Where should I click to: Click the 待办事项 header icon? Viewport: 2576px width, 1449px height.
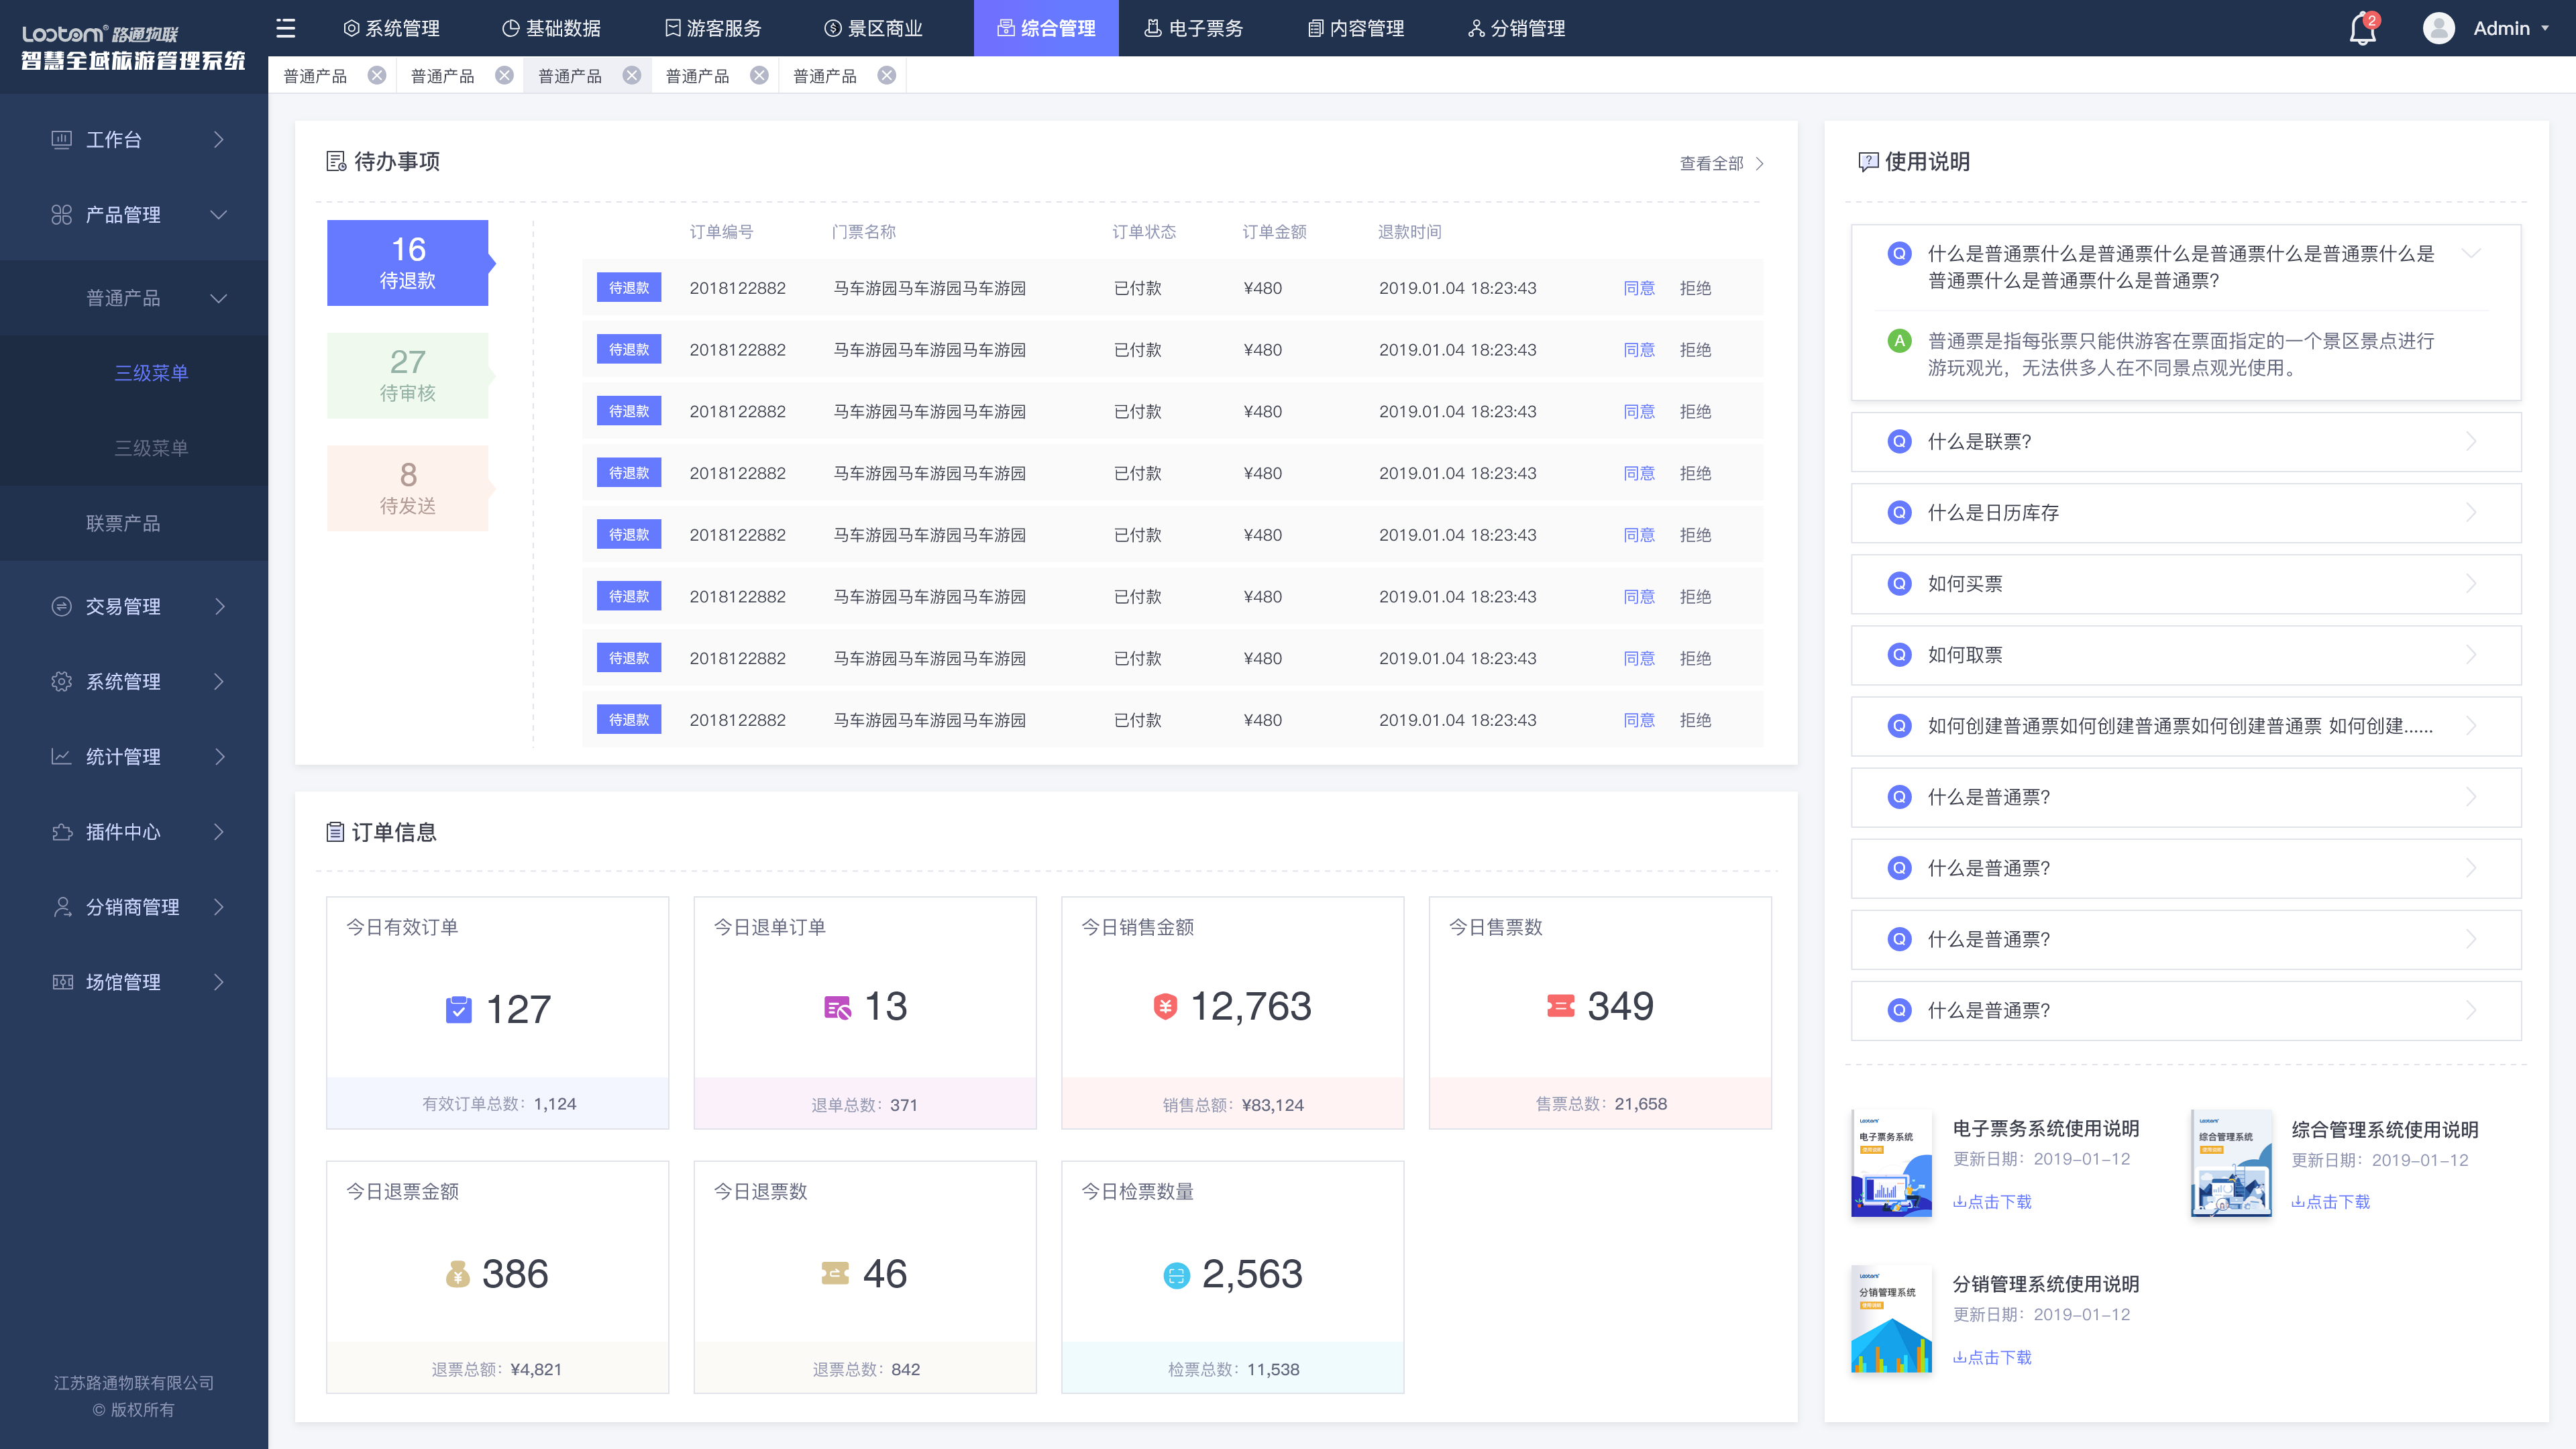click(x=336, y=161)
